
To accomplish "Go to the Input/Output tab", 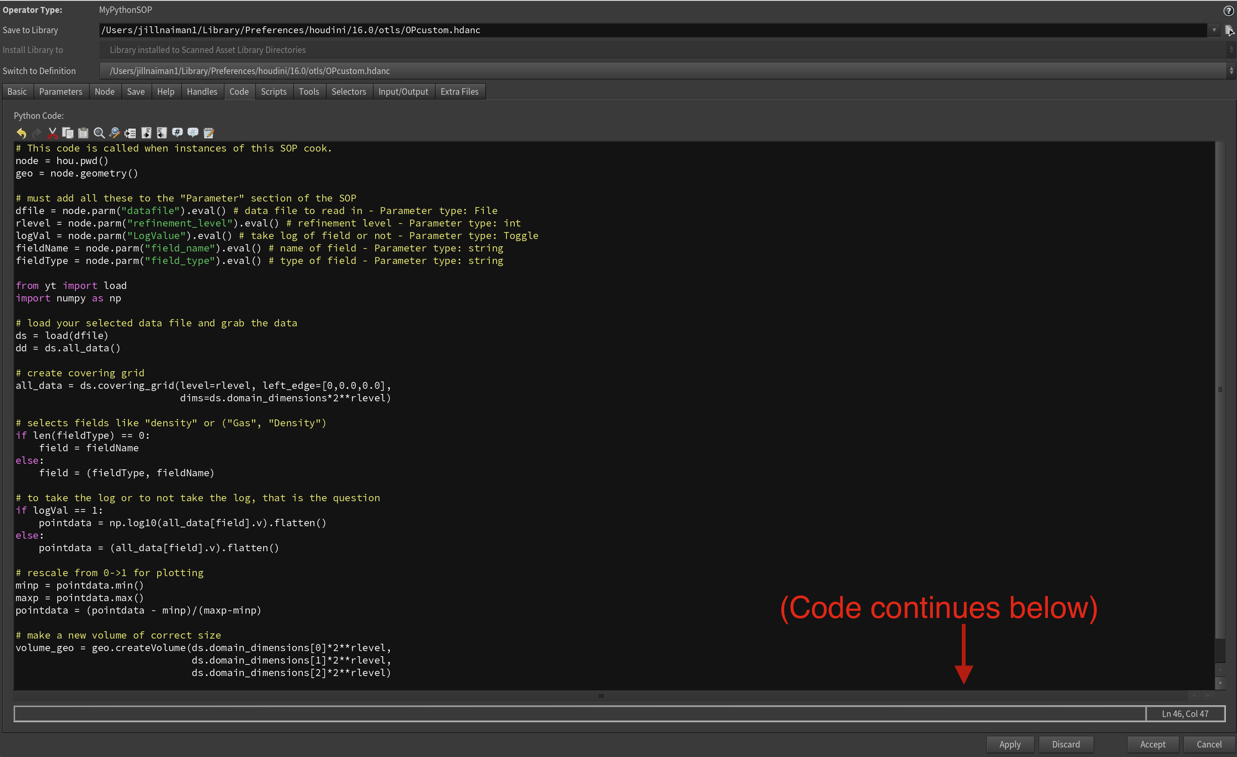I will coord(403,91).
